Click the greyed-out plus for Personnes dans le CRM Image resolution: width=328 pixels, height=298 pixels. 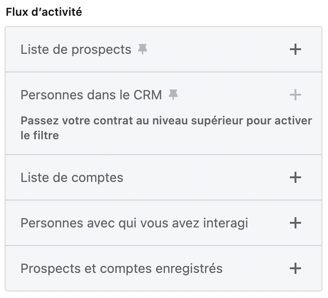[x=295, y=95]
